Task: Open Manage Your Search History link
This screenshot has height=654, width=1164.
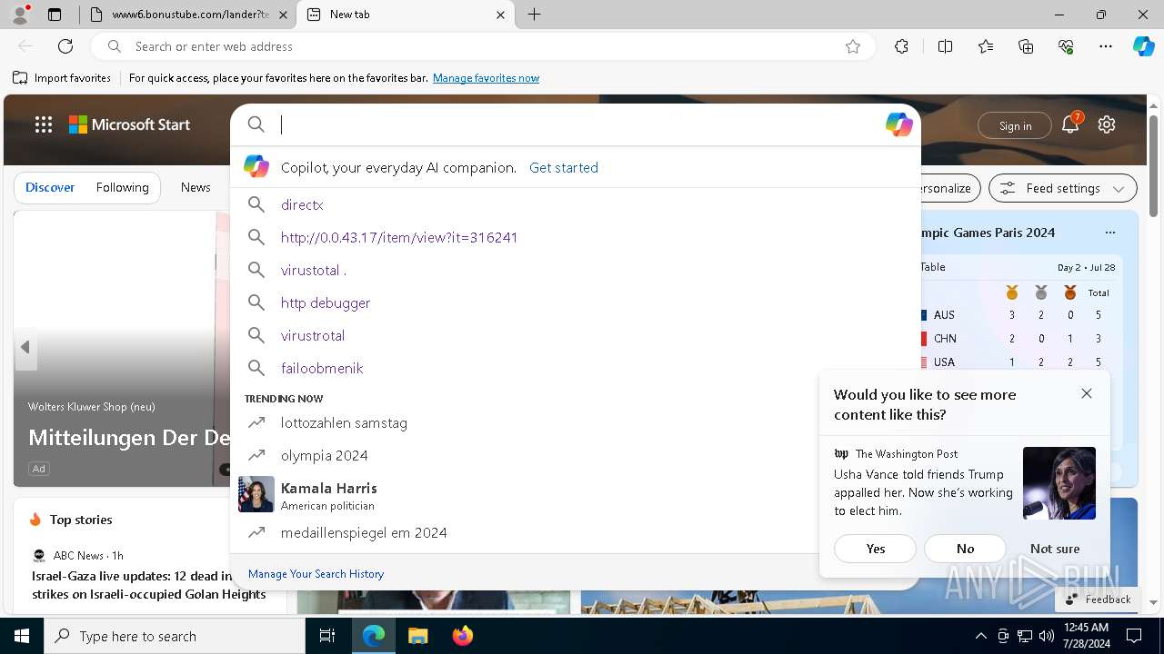Action: [316, 573]
